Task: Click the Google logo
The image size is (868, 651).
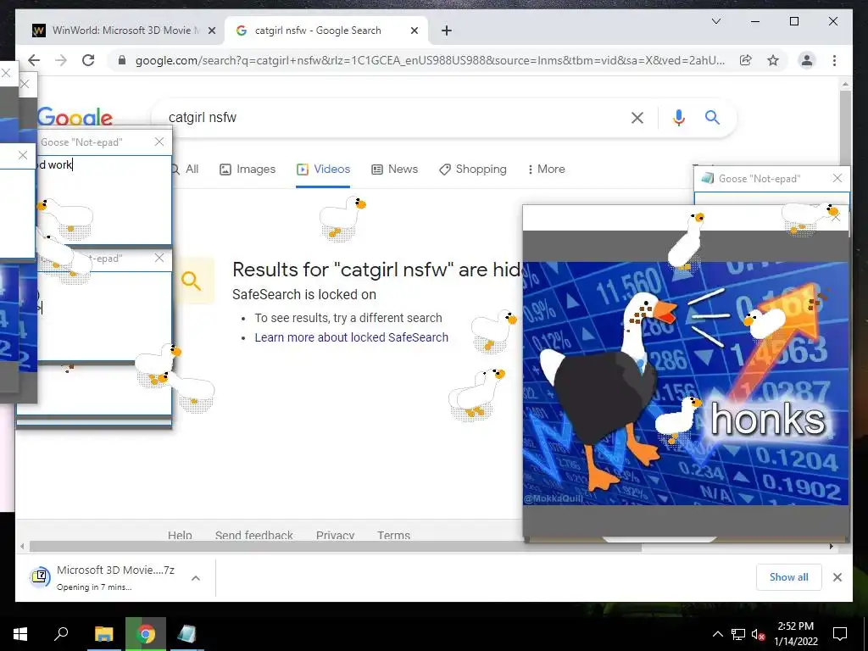Action: pos(75,117)
